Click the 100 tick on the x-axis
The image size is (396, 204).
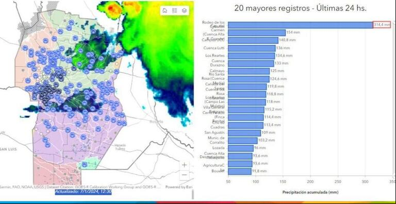256,182
